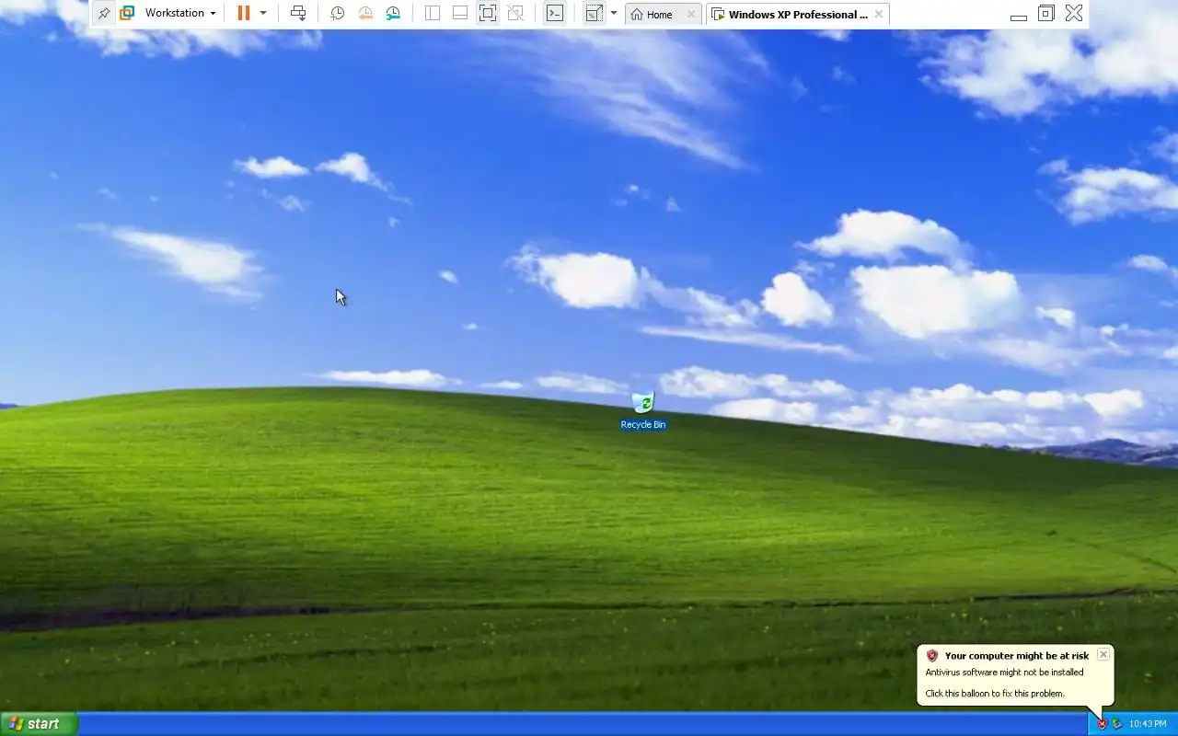Click the network connection tray icon

click(1116, 724)
